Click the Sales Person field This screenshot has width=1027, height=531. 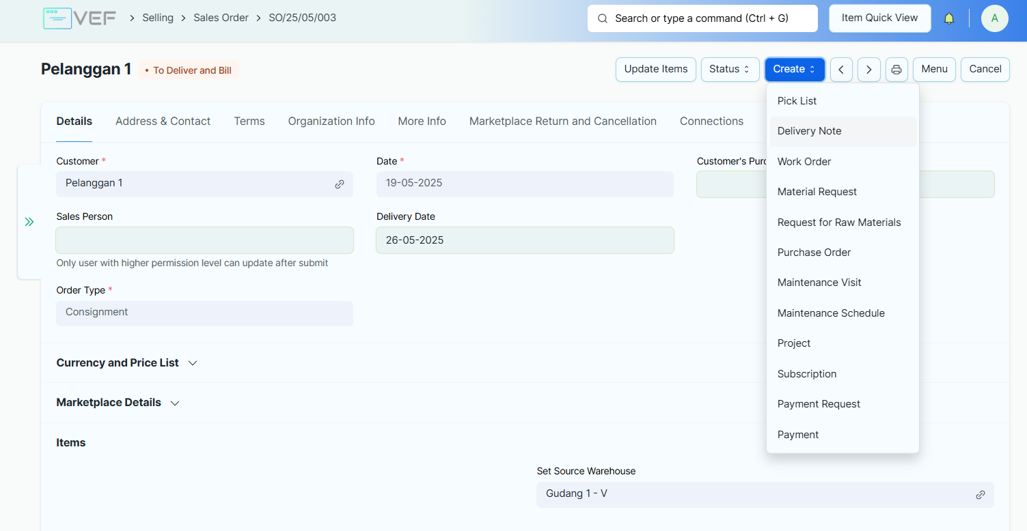point(204,240)
